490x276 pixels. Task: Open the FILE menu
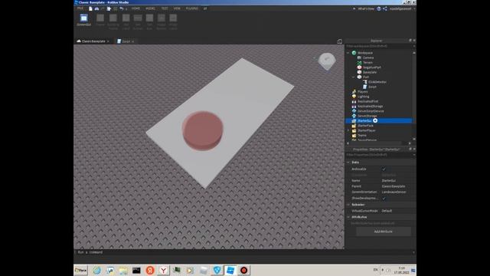[80, 8]
